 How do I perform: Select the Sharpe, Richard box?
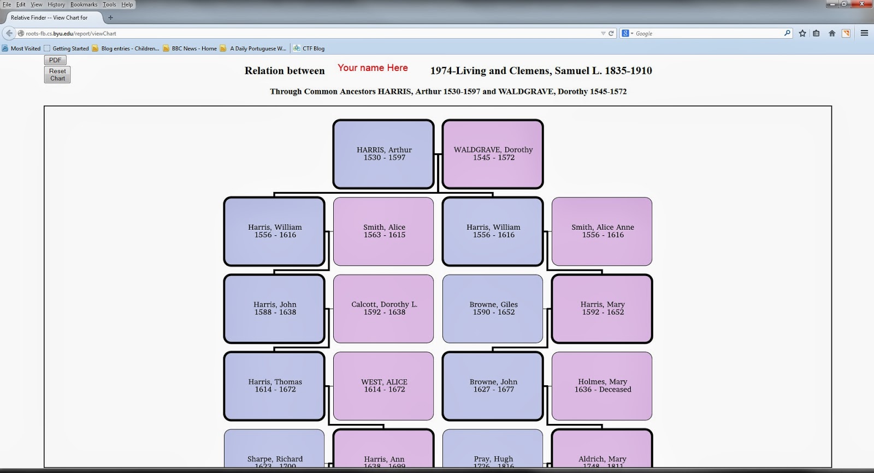coord(274,448)
